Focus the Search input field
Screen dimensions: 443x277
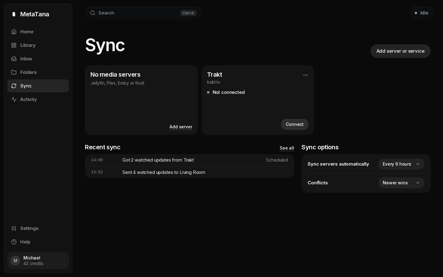coord(143,13)
